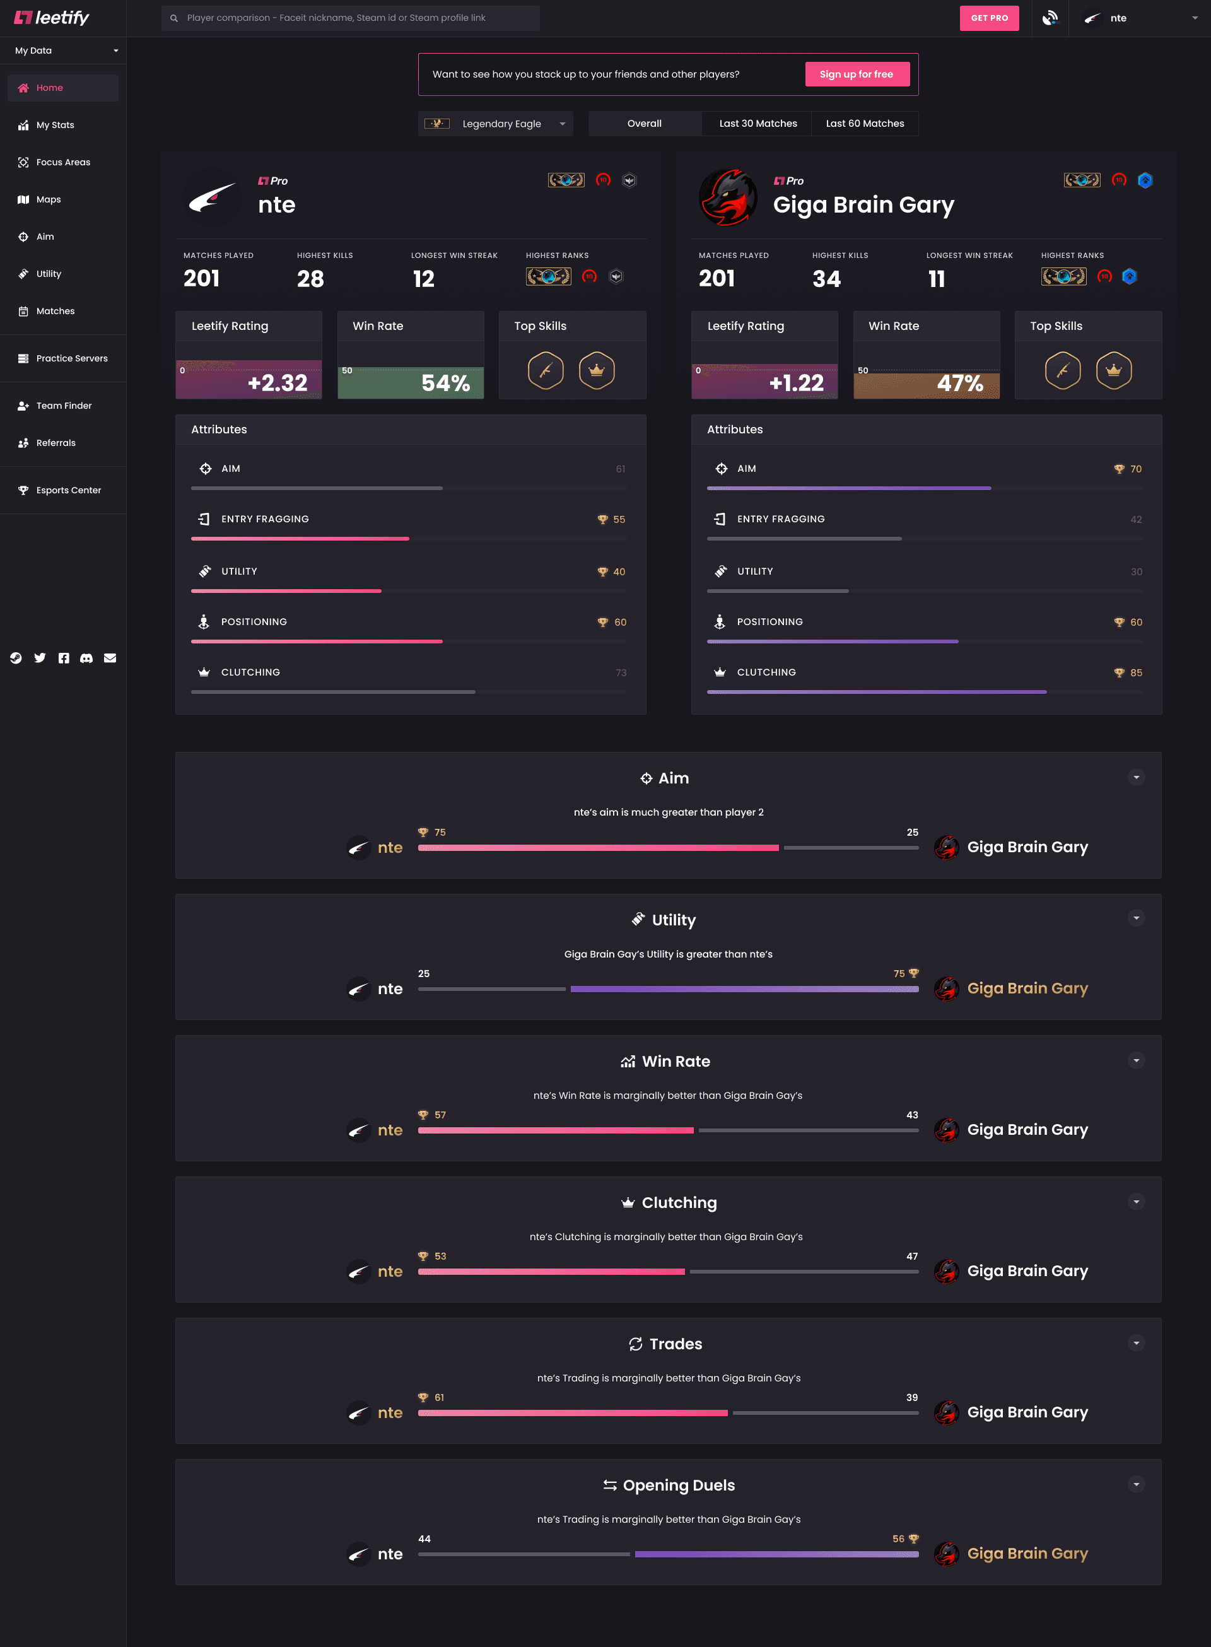Expand the Clutching comparison section
This screenshot has width=1211, height=1647.
[1136, 1202]
